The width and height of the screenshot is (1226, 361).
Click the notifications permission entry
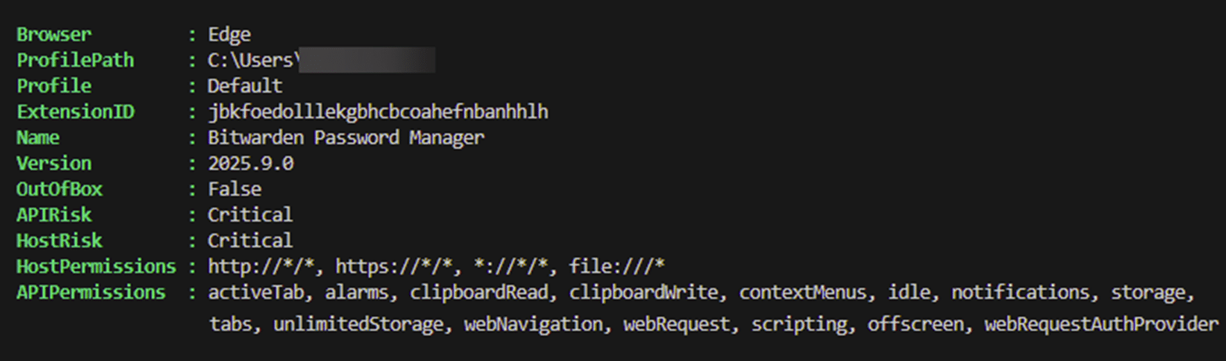pyautogui.click(x=1024, y=292)
